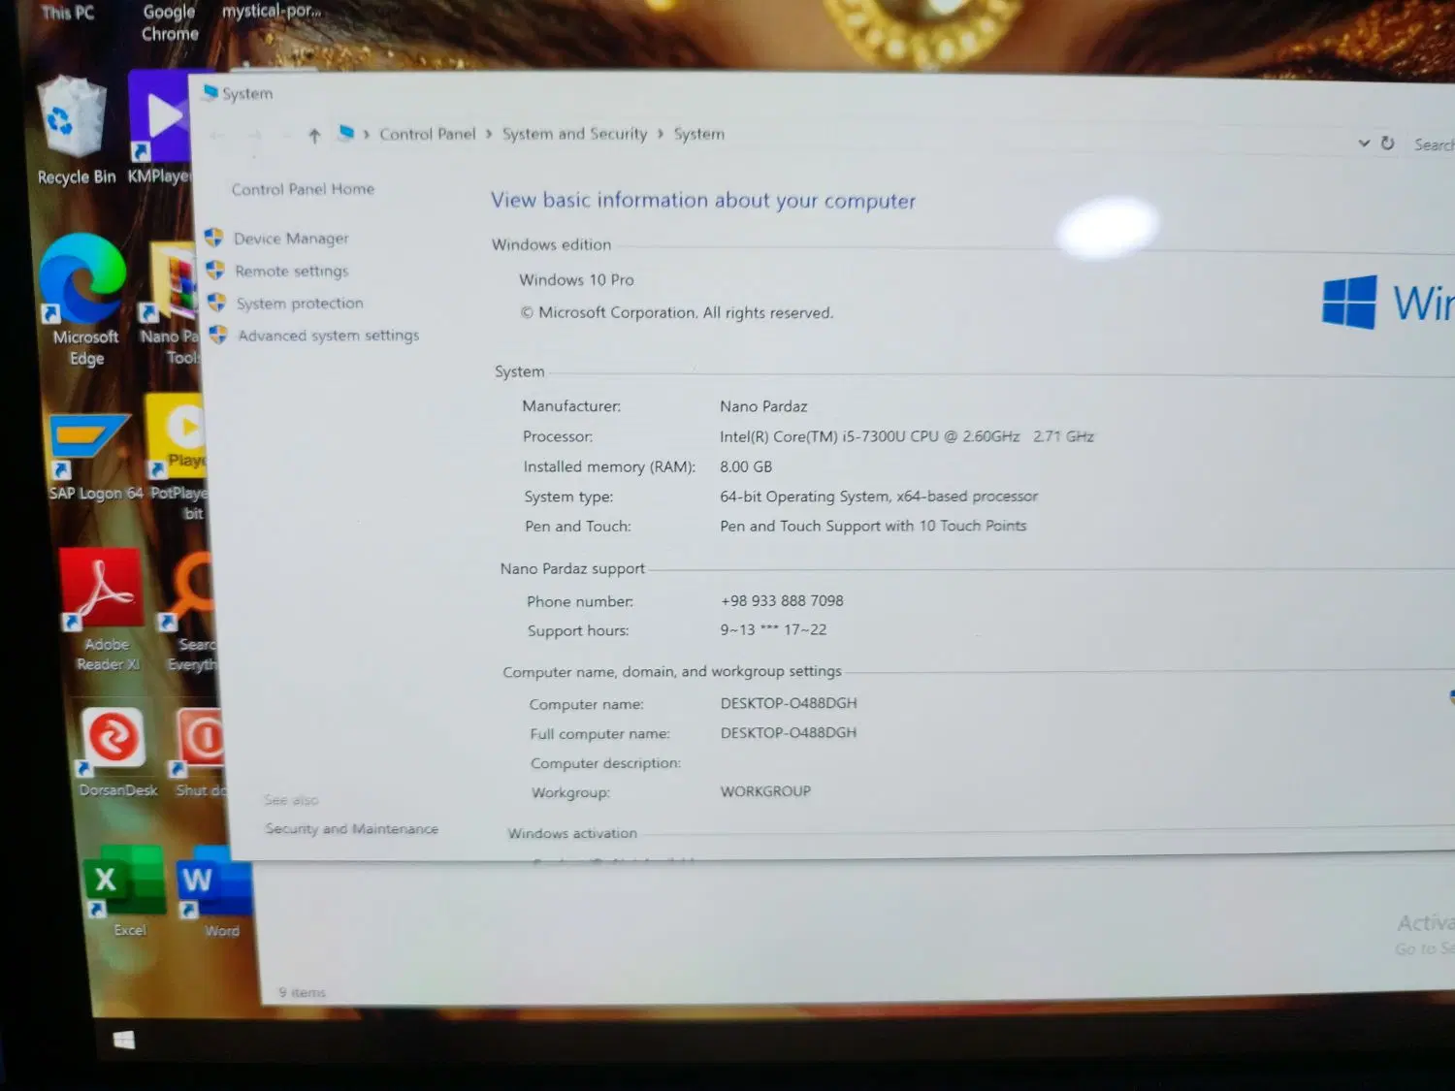Launch KMPlayer from the desktop
The height and width of the screenshot is (1091, 1455).
click(x=160, y=127)
